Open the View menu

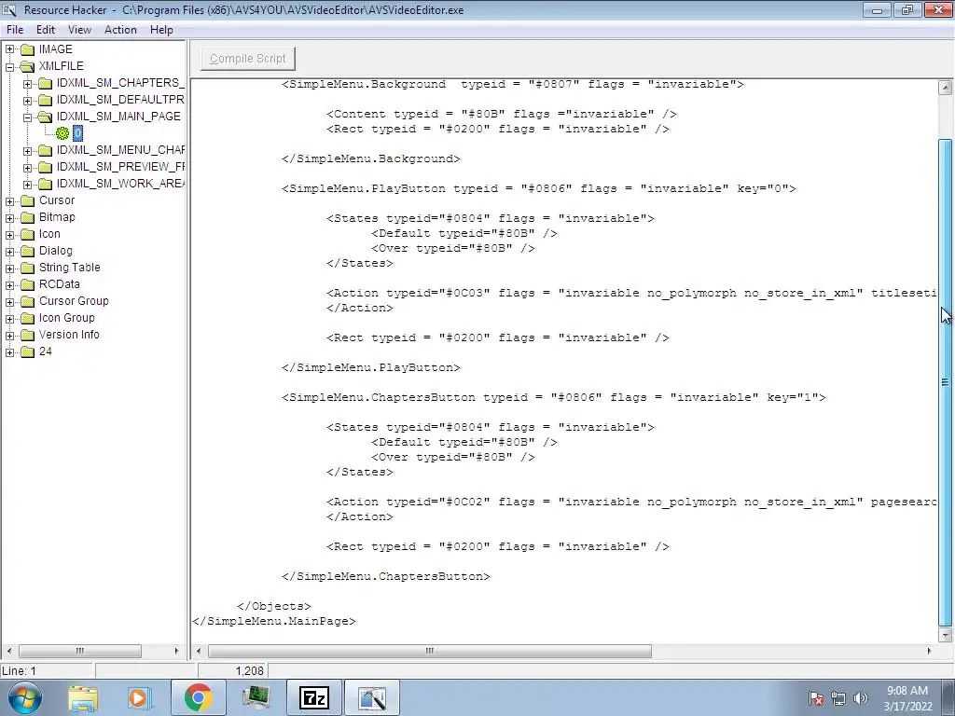(x=79, y=30)
